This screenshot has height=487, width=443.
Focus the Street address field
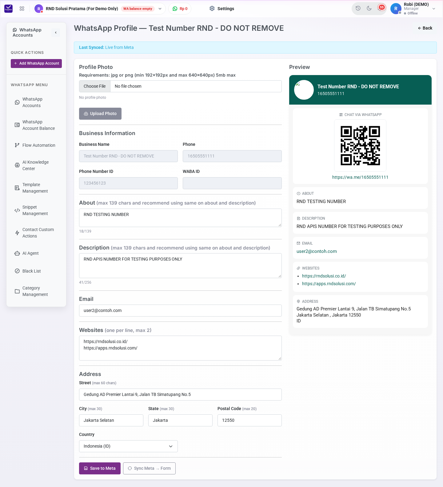[180, 394]
